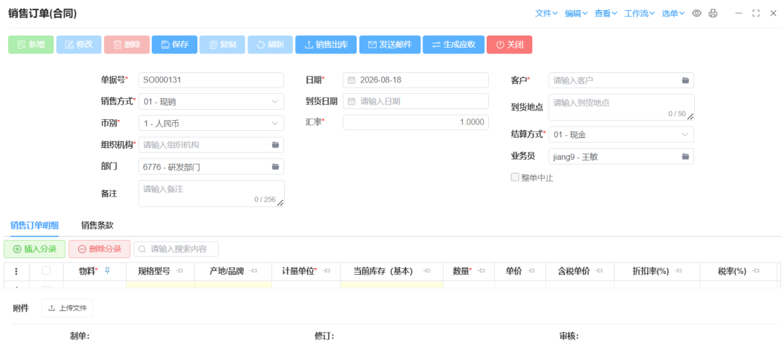781x347 pixels.
Task: Open the 文件 menu
Action: tap(547, 14)
